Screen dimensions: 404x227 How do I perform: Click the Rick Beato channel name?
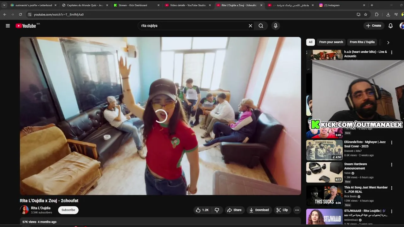351,196
